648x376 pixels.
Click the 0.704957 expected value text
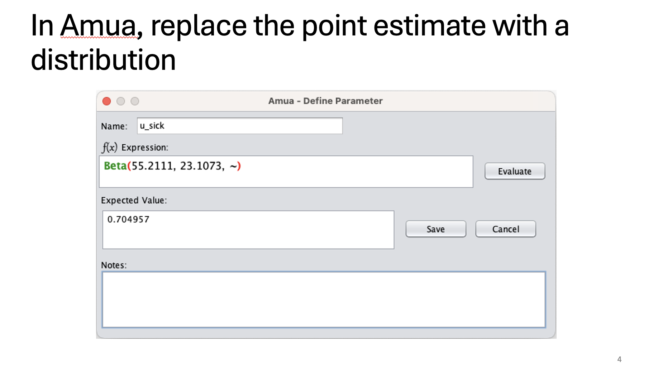[x=128, y=219]
